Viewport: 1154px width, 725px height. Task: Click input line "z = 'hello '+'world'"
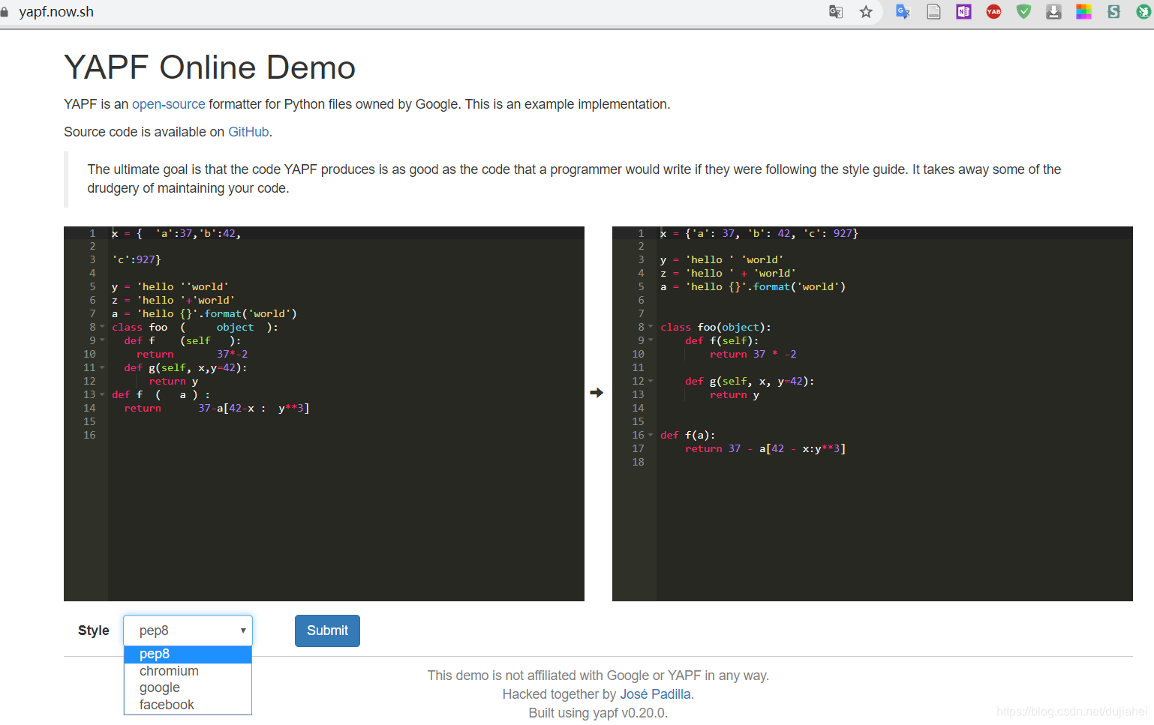tap(173, 300)
